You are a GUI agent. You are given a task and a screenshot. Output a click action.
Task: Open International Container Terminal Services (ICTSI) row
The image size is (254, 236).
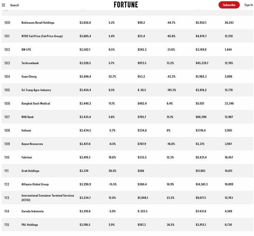127,198
